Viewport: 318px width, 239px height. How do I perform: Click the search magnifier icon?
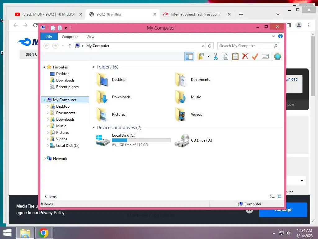[275, 46]
